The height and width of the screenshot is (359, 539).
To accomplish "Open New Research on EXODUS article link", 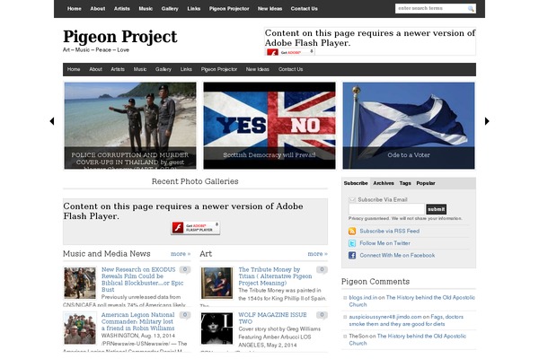I will 142,280.
